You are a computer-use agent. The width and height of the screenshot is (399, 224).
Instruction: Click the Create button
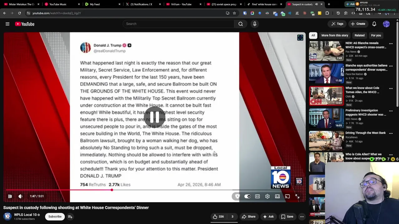click(x=358, y=24)
